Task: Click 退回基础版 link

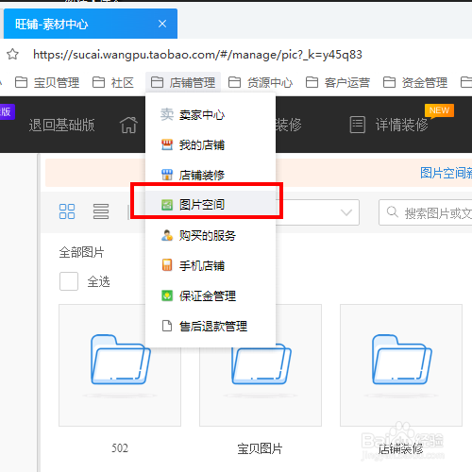Action: pyautogui.click(x=61, y=125)
